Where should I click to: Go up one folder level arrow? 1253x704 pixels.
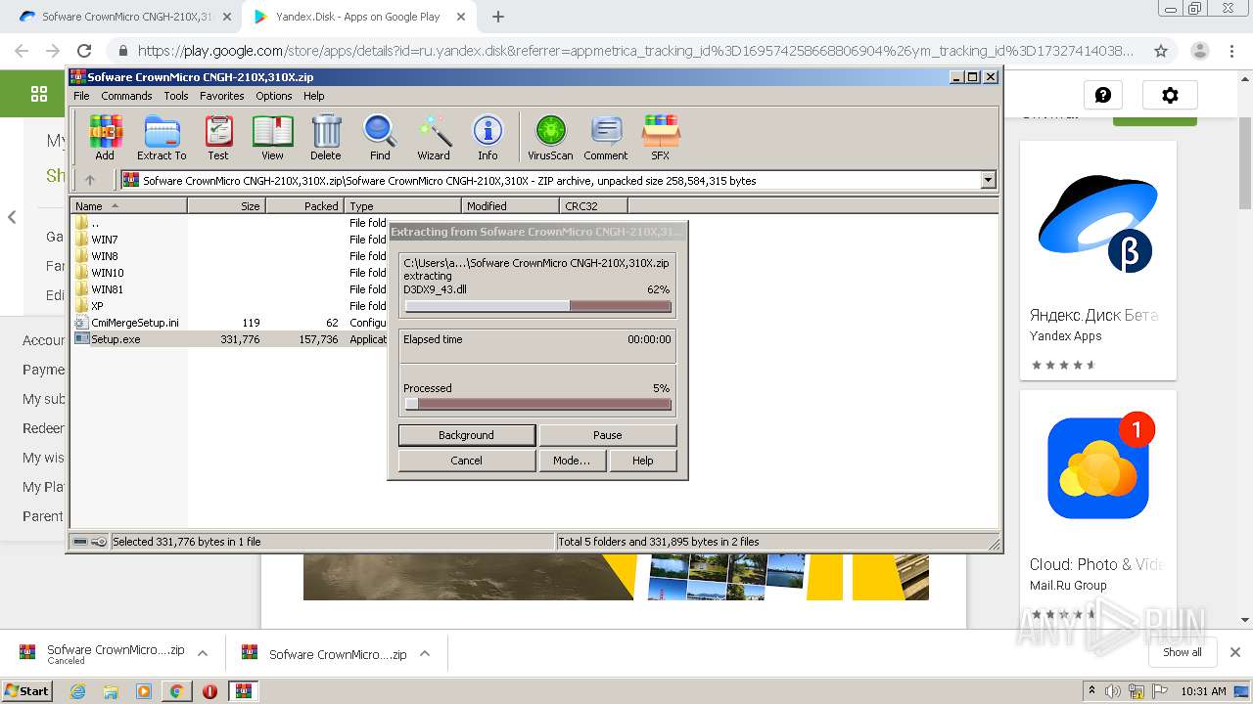pos(90,180)
